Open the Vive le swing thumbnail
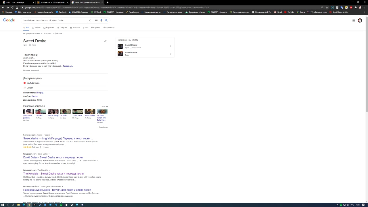This screenshot has height=207, width=368. coord(53,112)
